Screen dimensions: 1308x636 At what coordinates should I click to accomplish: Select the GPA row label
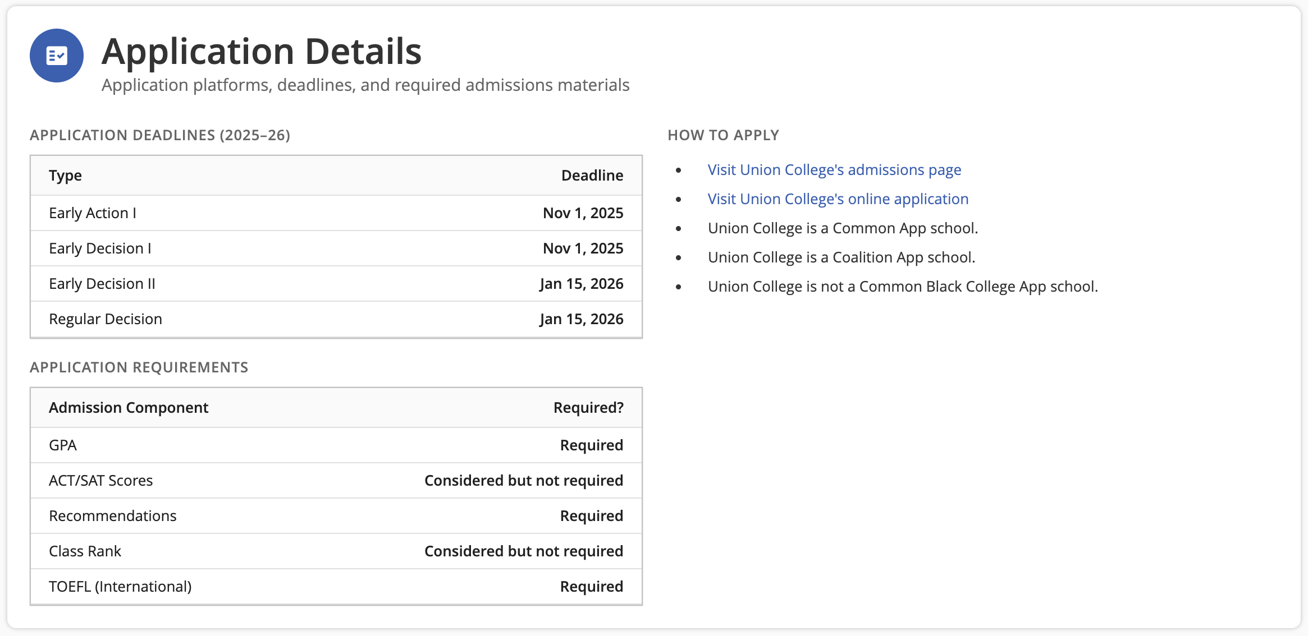(63, 445)
